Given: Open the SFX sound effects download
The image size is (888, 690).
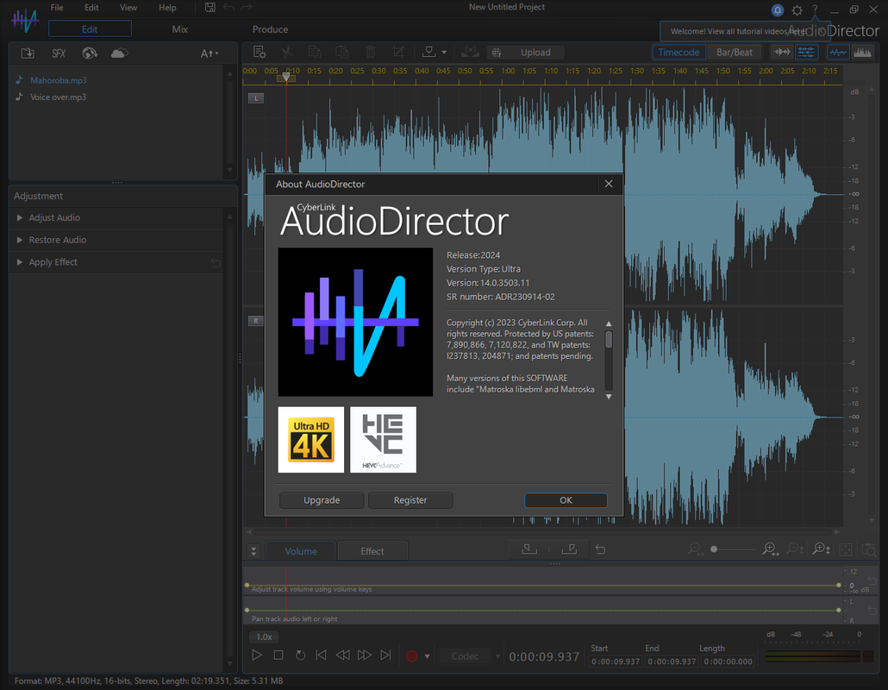Looking at the screenshot, I should tap(59, 53).
